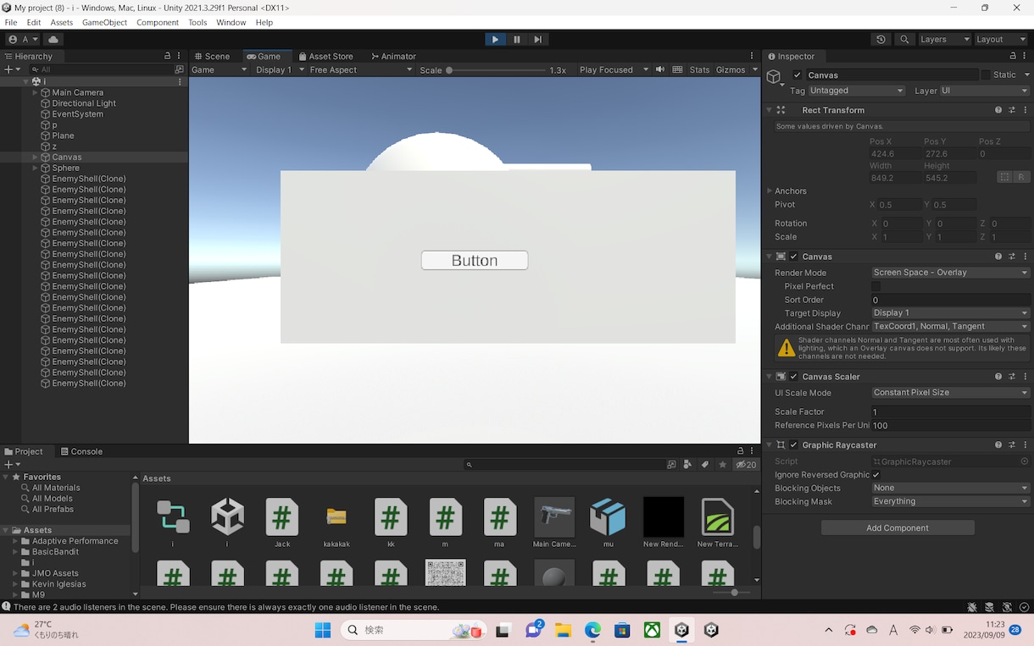Enable the Pixel Perfect checkbox

(x=876, y=286)
